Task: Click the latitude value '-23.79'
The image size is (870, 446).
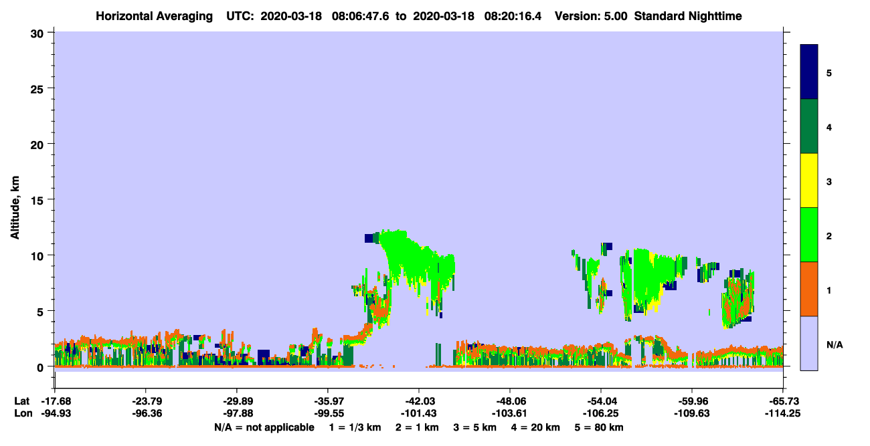Action: [x=145, y=401]
